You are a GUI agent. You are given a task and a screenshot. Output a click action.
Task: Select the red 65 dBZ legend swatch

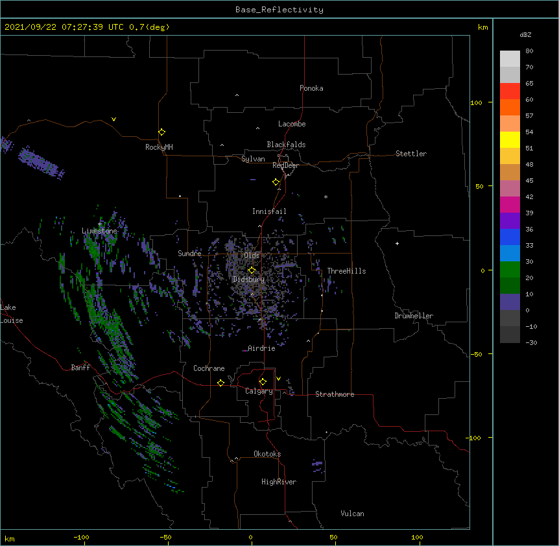(510, 91)
